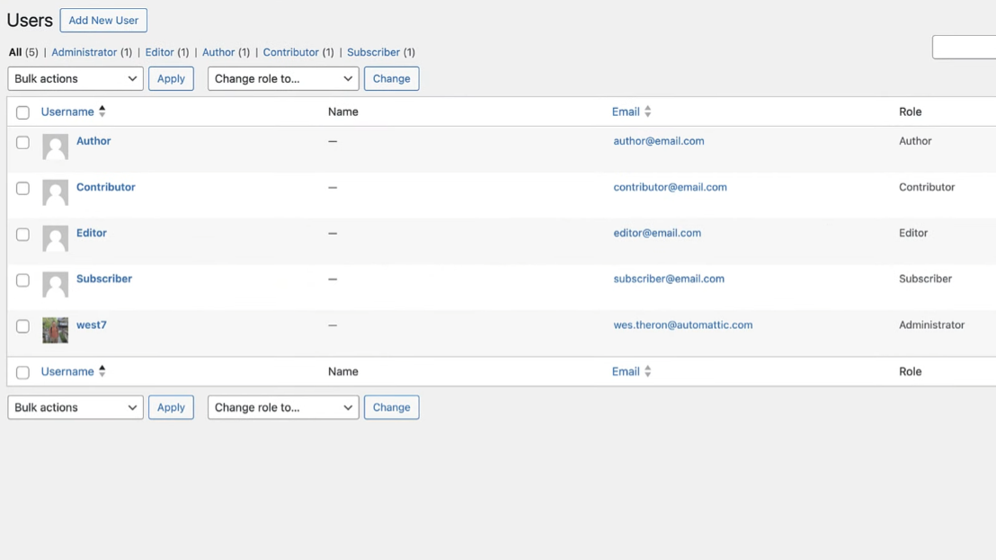Open the west7 username link

click(x=91, y=324)
